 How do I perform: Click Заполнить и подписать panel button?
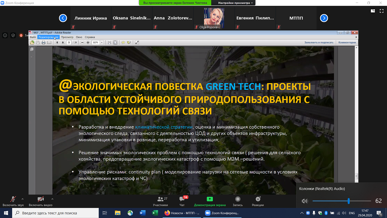319,42
